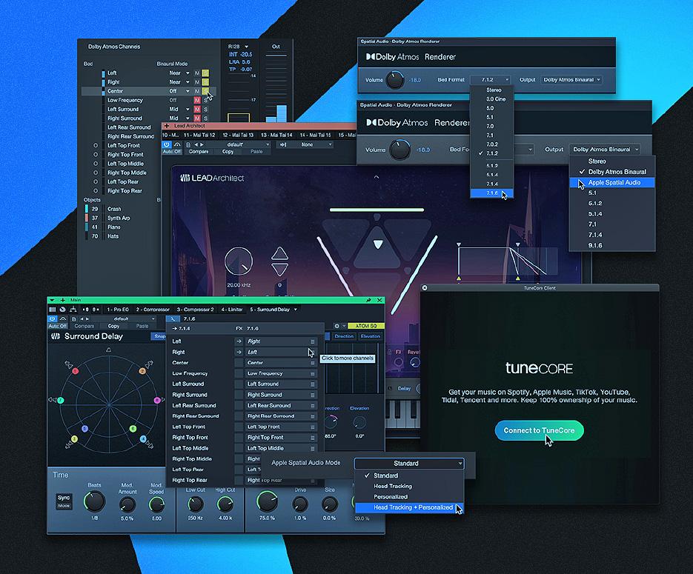Click the preset file icon in Surround Delay header
This screenshot has height=574, width=693.
[73, 318]
